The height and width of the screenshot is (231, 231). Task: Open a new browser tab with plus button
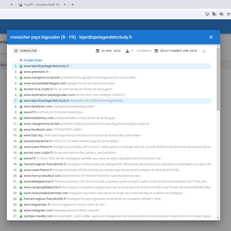pyautogui.click(x=73, y=5)
